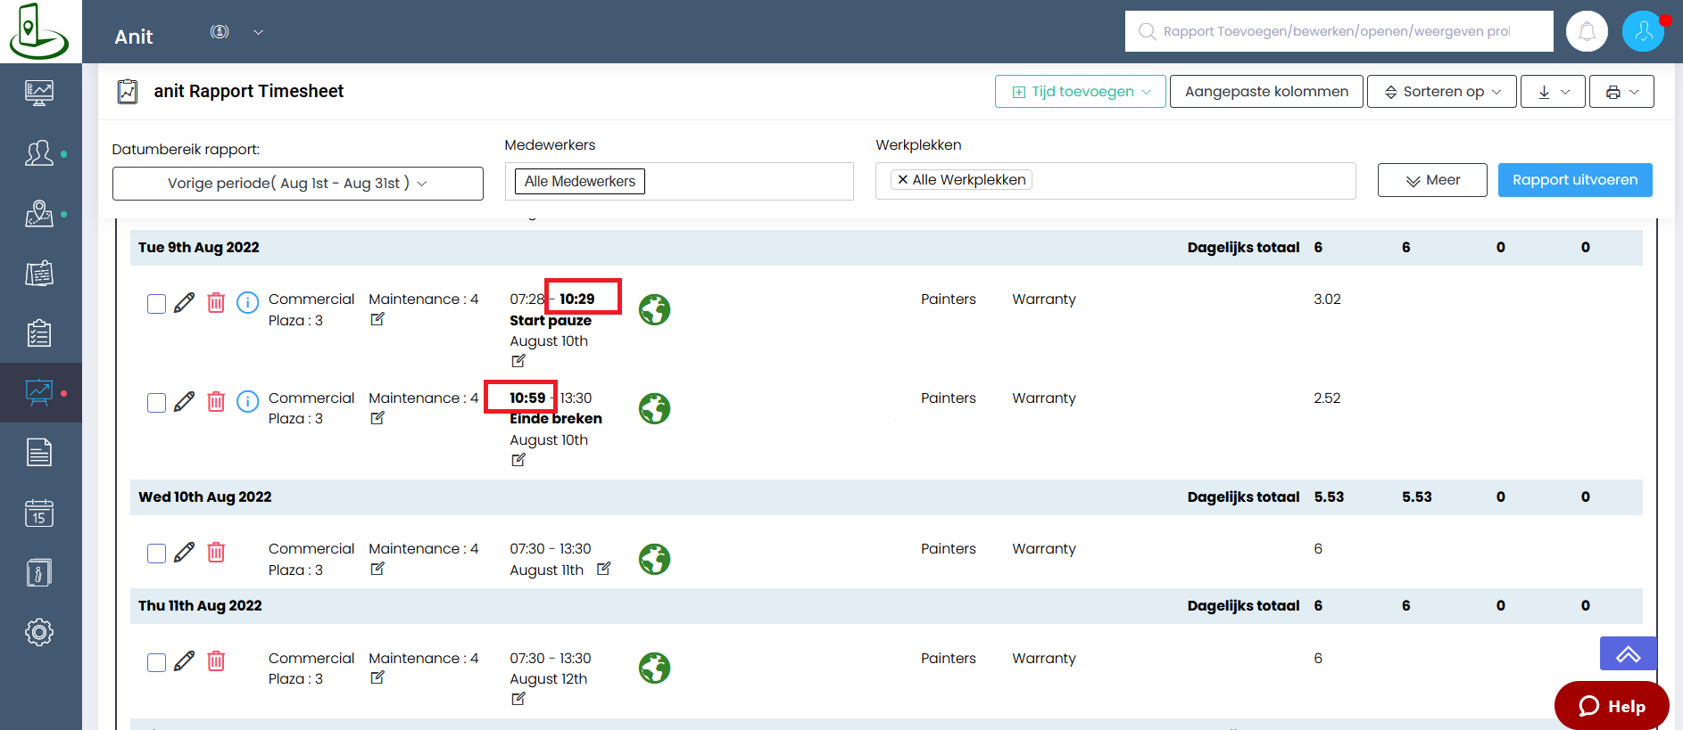1683x730 pixels.
Task: Delete the 10:59 - 13:30 time entry
Action: (216, 402)
